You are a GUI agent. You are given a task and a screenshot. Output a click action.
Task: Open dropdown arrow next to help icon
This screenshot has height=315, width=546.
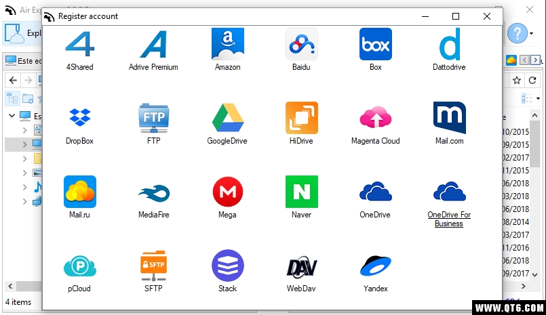pyautogui.click(x=531, y=33)
